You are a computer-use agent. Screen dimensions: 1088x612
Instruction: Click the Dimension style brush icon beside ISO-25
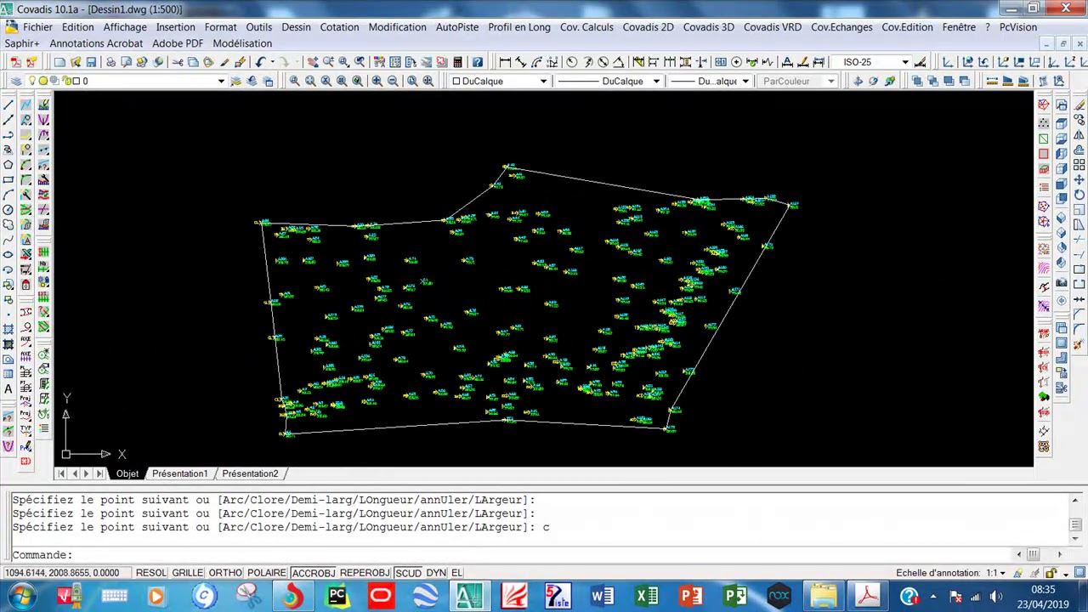click(920, 61)
